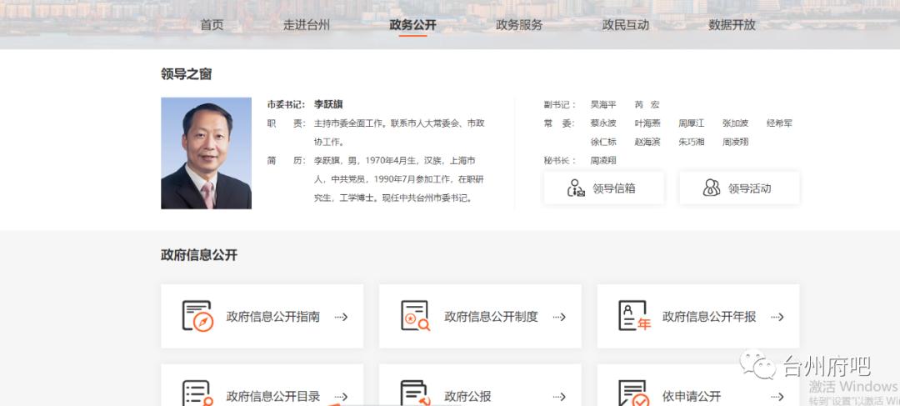
Task: Click the 领导活动 people icon
Action: click(x=712, y=188)
